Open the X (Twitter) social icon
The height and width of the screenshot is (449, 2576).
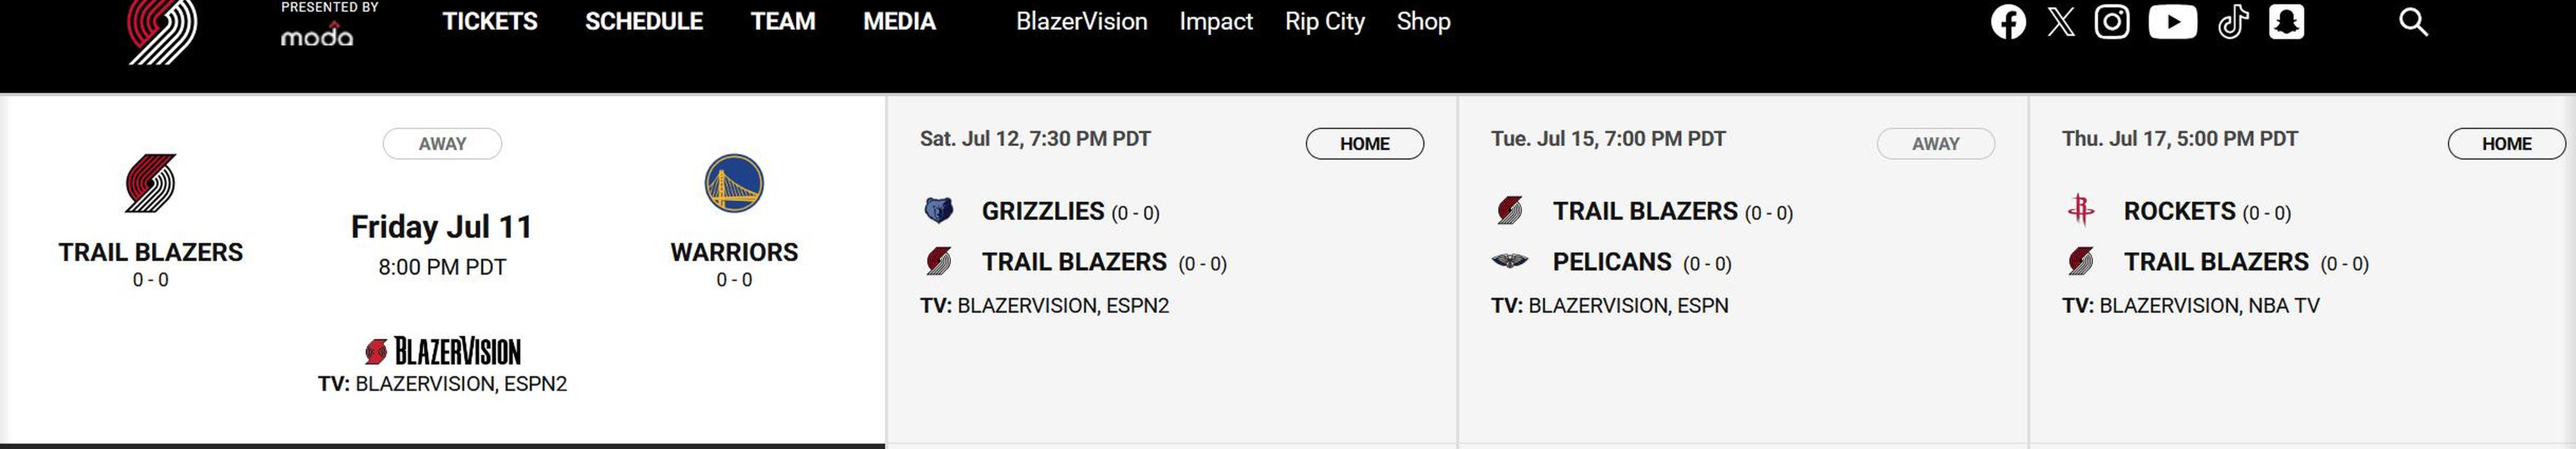2060,21
